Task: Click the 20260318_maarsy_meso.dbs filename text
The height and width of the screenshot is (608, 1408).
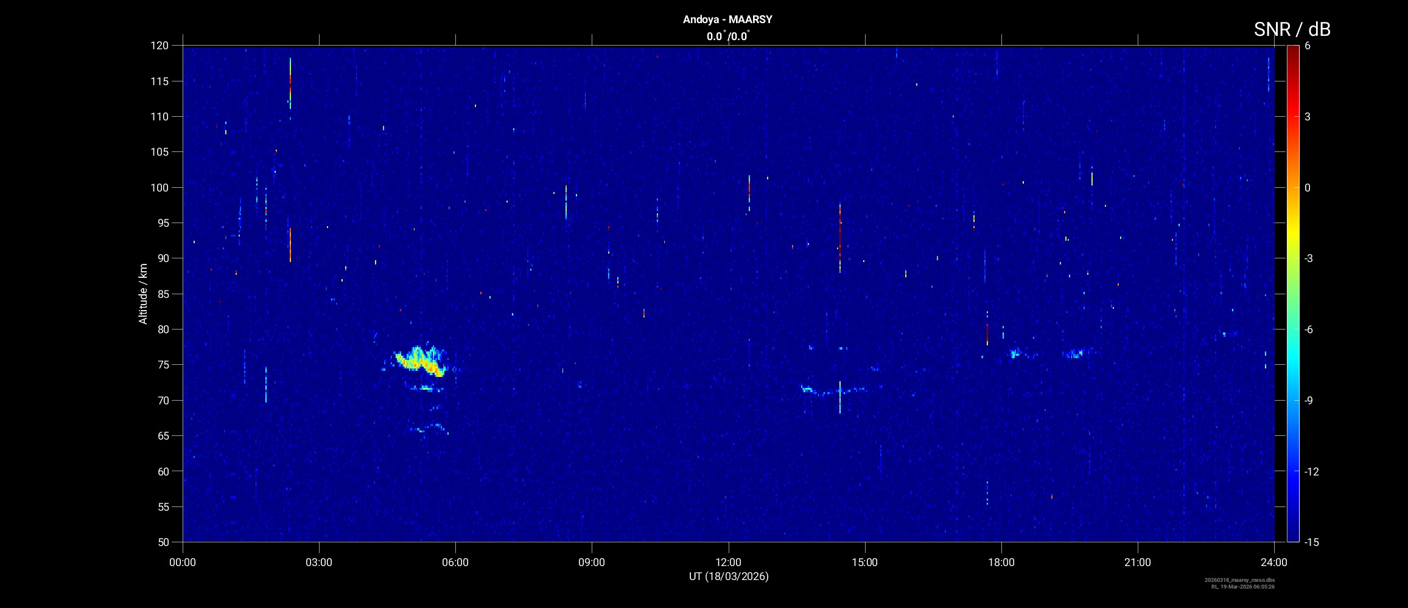Action: [1239, 580]
